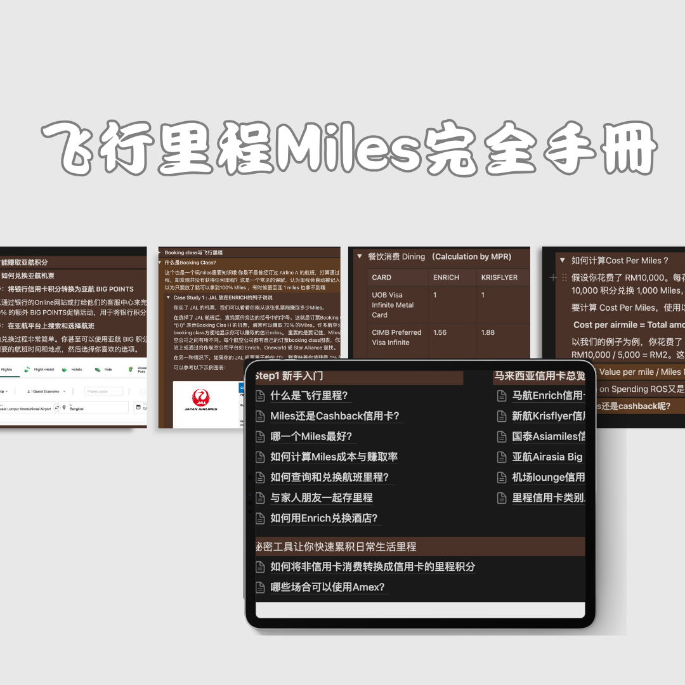Click page icon beside 机场lounge信用卡

pyautogui.click(x=502, y=478)
